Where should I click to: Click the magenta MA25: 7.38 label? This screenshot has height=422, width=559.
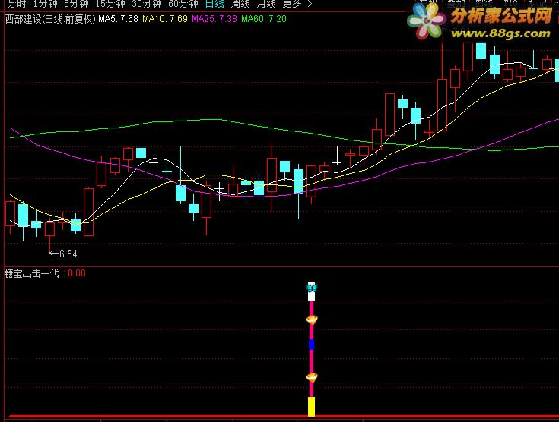coord(214,19)
